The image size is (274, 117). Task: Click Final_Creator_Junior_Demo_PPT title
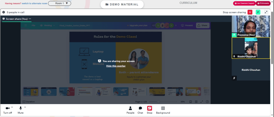75,25
